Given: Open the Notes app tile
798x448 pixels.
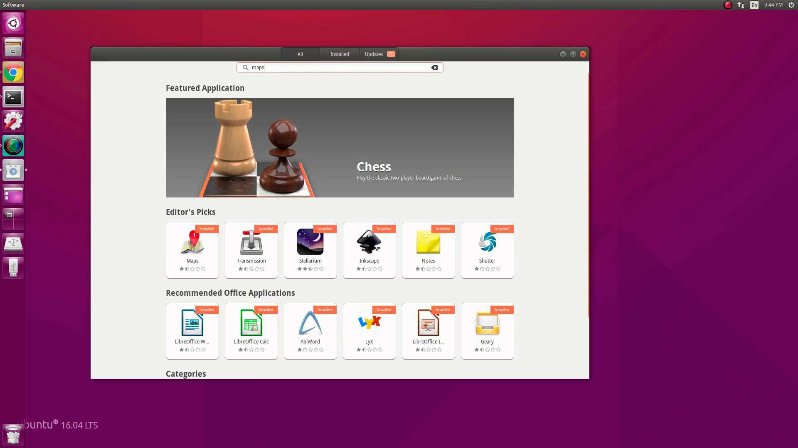Looking at the screenshot, I should click(429, 250).
